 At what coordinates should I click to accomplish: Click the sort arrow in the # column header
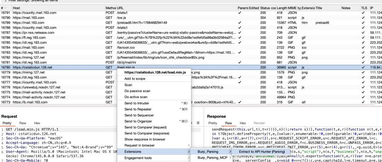click(5, 8)
